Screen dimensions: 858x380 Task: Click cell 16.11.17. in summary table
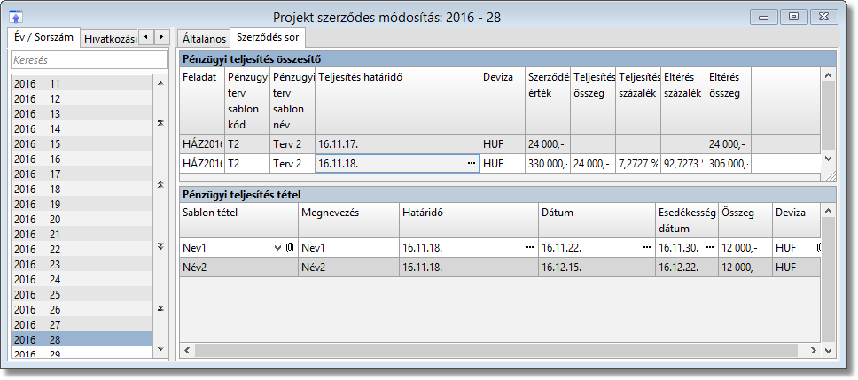coord(398,144)
